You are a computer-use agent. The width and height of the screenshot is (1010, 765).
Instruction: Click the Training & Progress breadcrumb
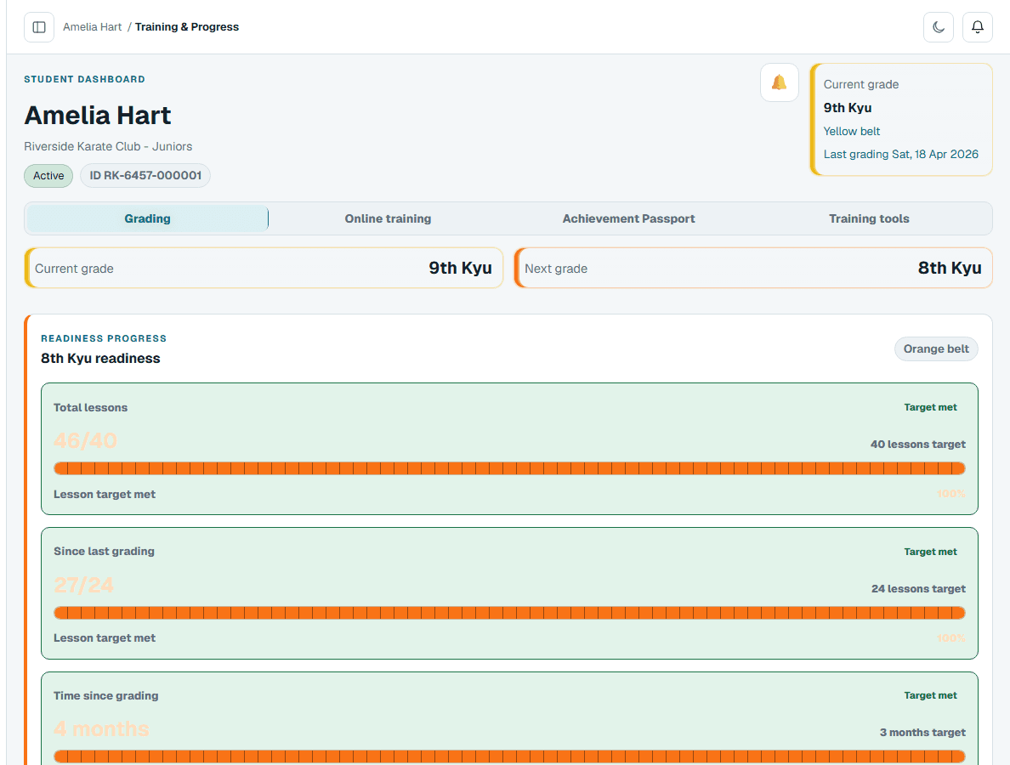tap(187, 27)
